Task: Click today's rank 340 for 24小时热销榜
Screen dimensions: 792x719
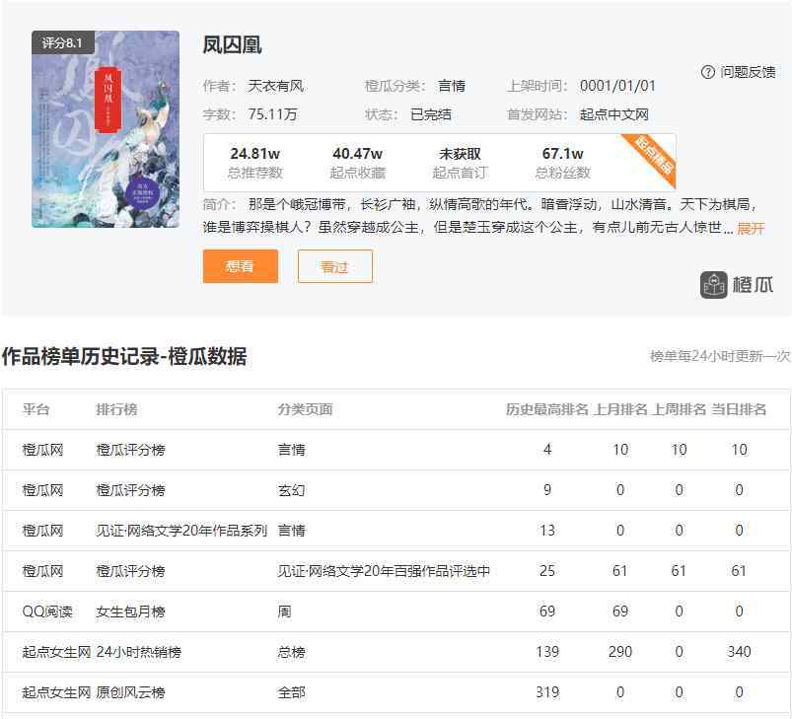Action: [739, 652]
